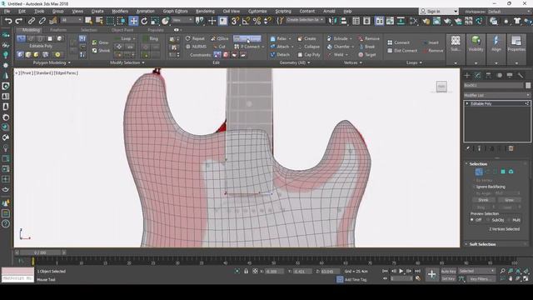Screen dimensions: 533x300
Task: Select Element sub-object level in Selection rollout
Action: pos(511,172)
